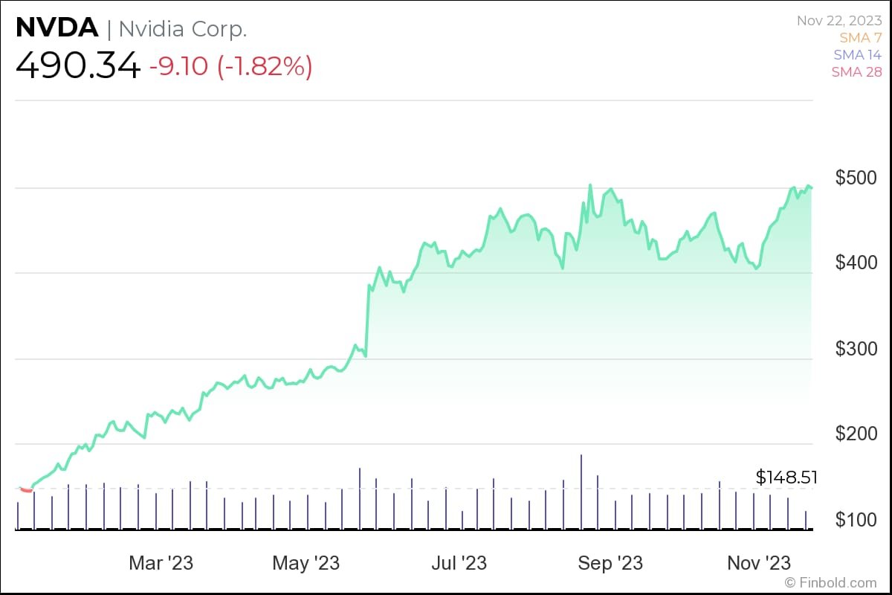The height and width of the screenshot is (595, 892).
Task: Click the $100 price axis label
Action: click(856, 519)
